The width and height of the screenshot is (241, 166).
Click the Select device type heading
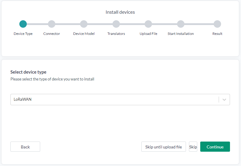click(29, 72)
